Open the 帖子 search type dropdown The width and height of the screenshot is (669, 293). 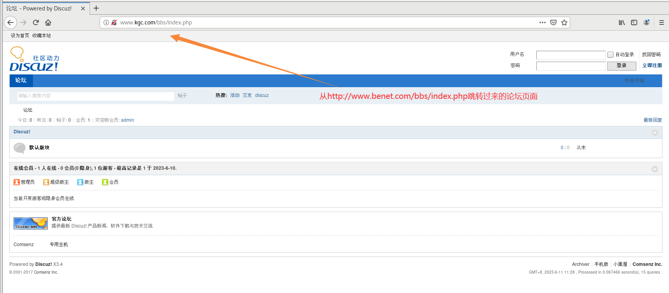pyautogui.click(x=182, y=95)
